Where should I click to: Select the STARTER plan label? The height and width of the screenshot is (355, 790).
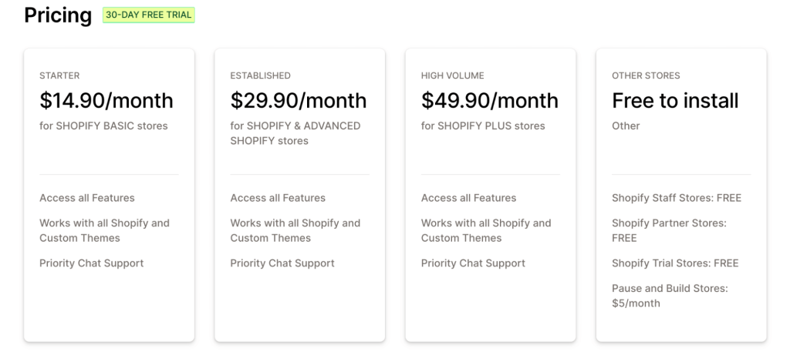coord(59,75)
